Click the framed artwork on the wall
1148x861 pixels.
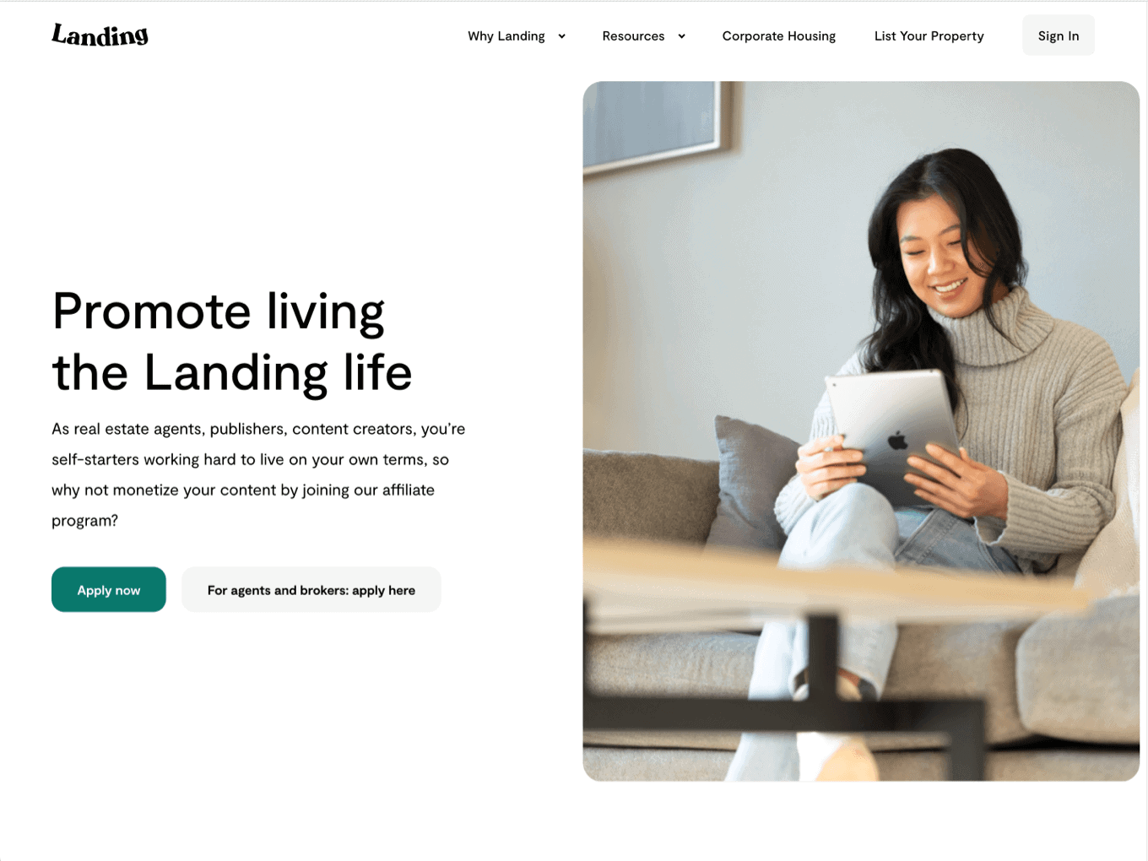[x=654, y=125]
